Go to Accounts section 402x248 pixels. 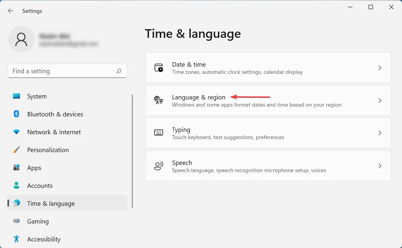point(40,186)
